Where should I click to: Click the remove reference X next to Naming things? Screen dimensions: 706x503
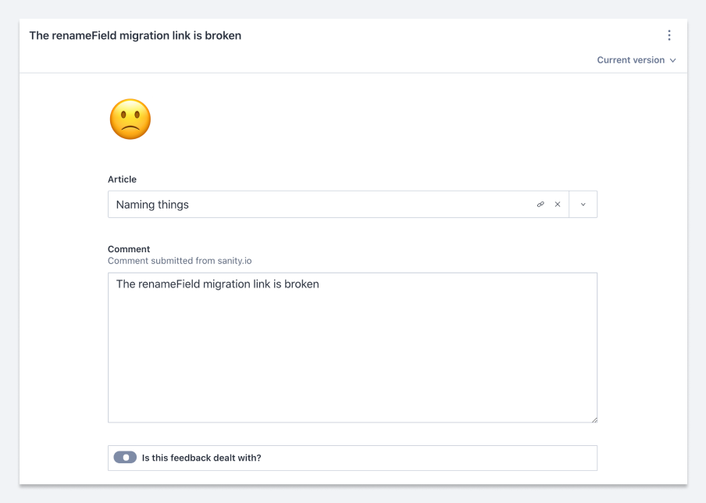click(x=558, y=204)
